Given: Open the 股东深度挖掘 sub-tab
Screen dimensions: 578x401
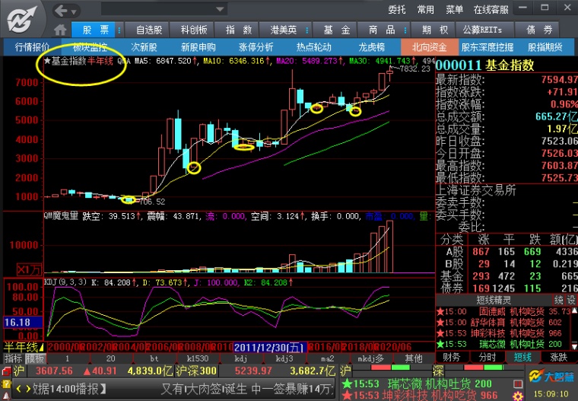Looking at the screenshot, I should 487,47.
